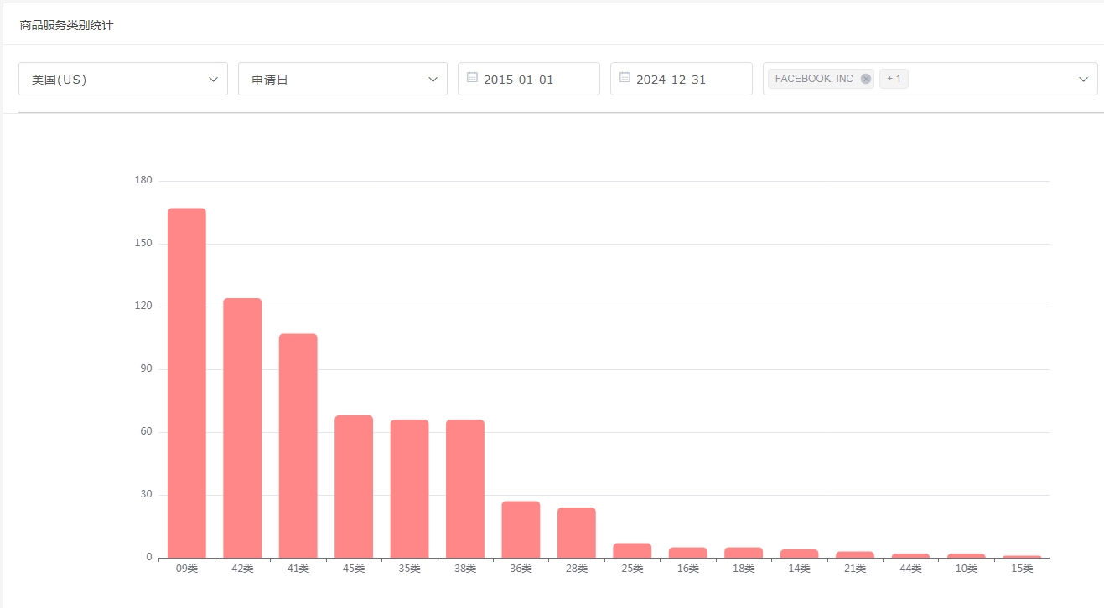The height and width of the screenshot is (608, 1104).
Task: Select the 45类 chart bar
Action: tap(354, 487)
